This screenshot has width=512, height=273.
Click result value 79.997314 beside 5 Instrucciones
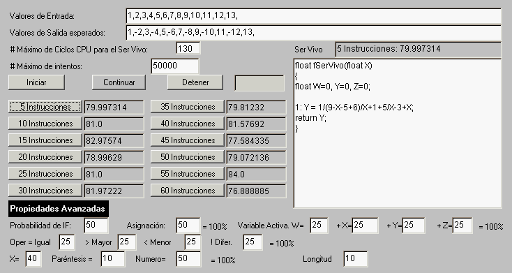(x=114, y=108)
